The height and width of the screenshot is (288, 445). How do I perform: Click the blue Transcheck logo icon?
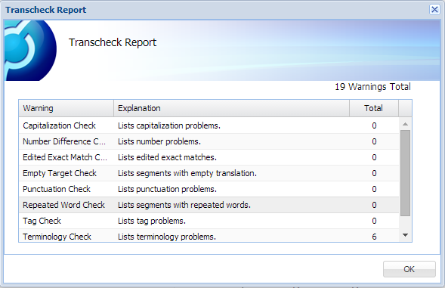click(x=30, y=51)
